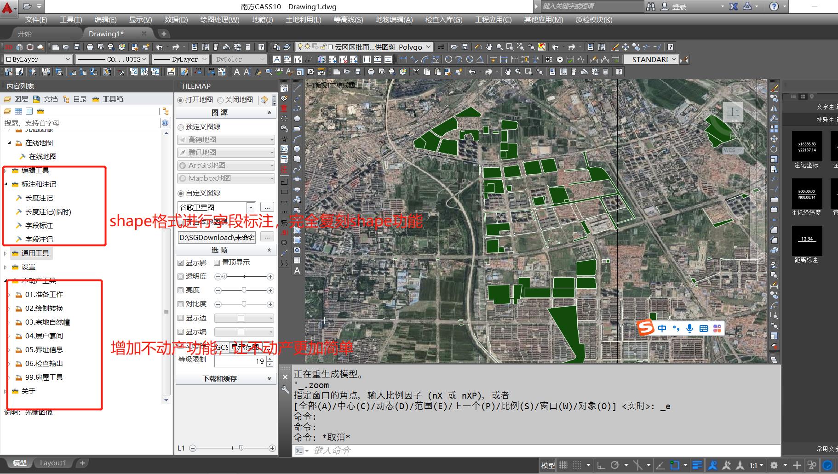Select the Rotate modify tool

tap(774, 149)
